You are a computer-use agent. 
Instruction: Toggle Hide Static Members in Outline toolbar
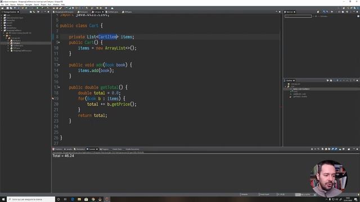pos(340,80)
